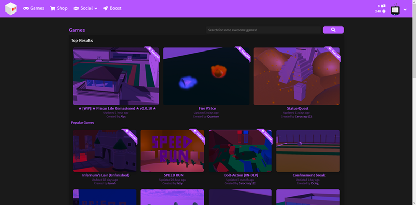Visit creator Alyx's profile
Viewport: 416px width, 205px height.
123,117
